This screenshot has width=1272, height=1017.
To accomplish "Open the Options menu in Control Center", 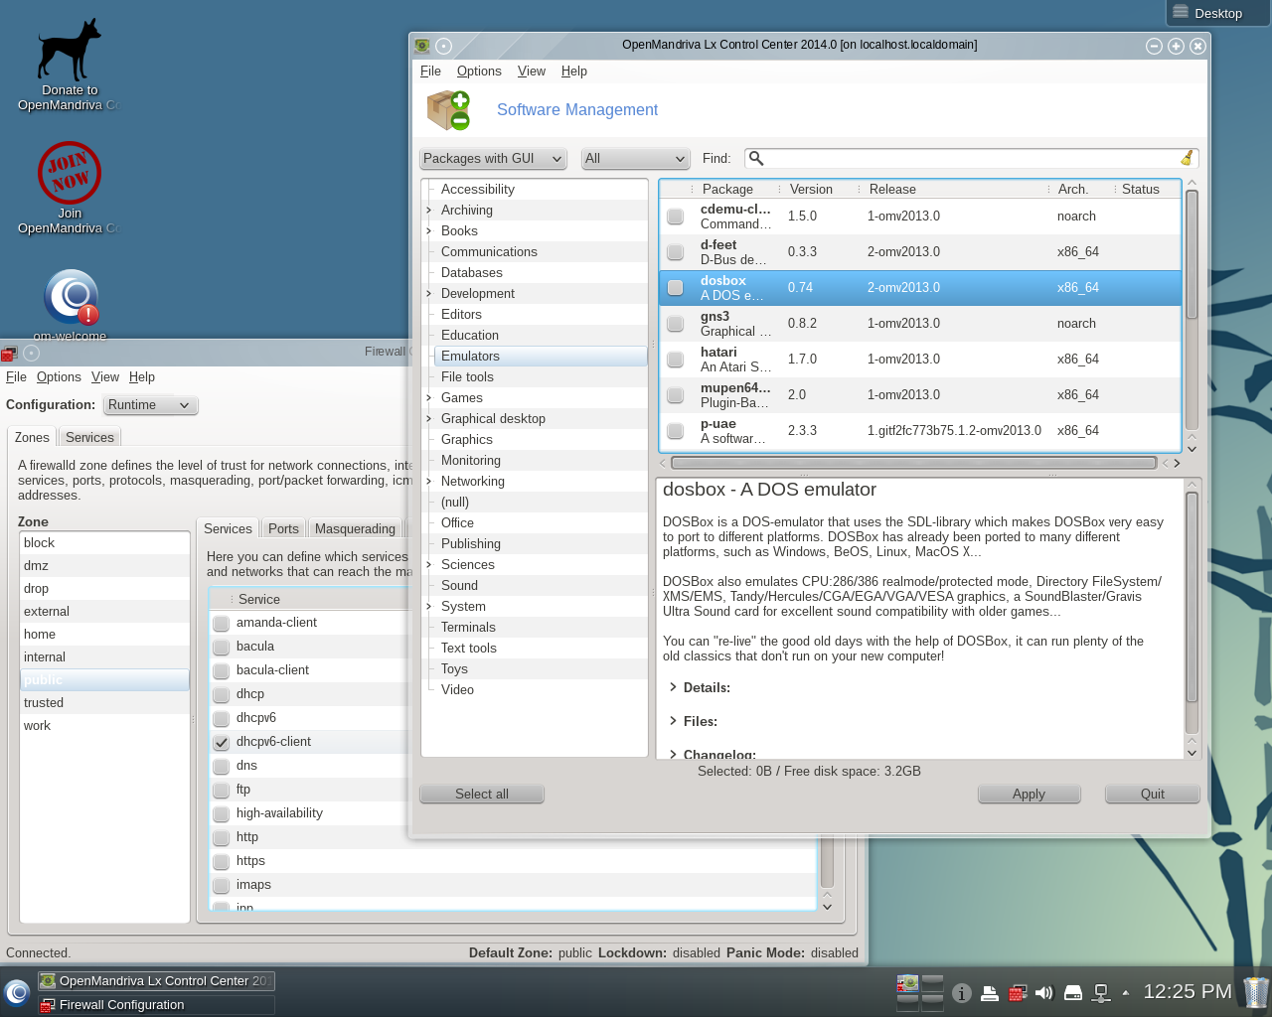I will [x=479, y=71].
